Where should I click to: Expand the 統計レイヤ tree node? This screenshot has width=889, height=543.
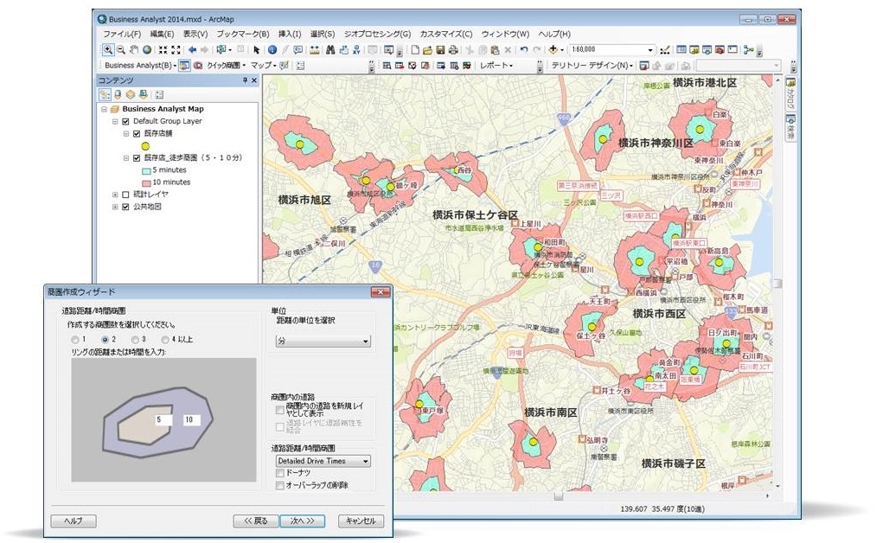(x=115, y=195)
